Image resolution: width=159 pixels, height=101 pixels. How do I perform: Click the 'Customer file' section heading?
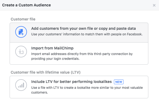point(23,19)
